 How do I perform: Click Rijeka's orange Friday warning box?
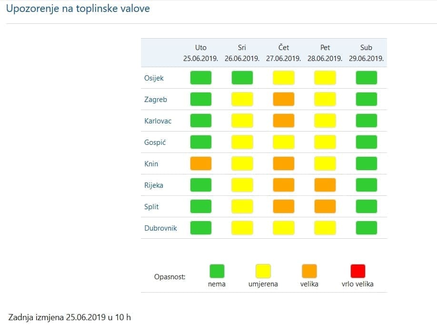point(325,185)
